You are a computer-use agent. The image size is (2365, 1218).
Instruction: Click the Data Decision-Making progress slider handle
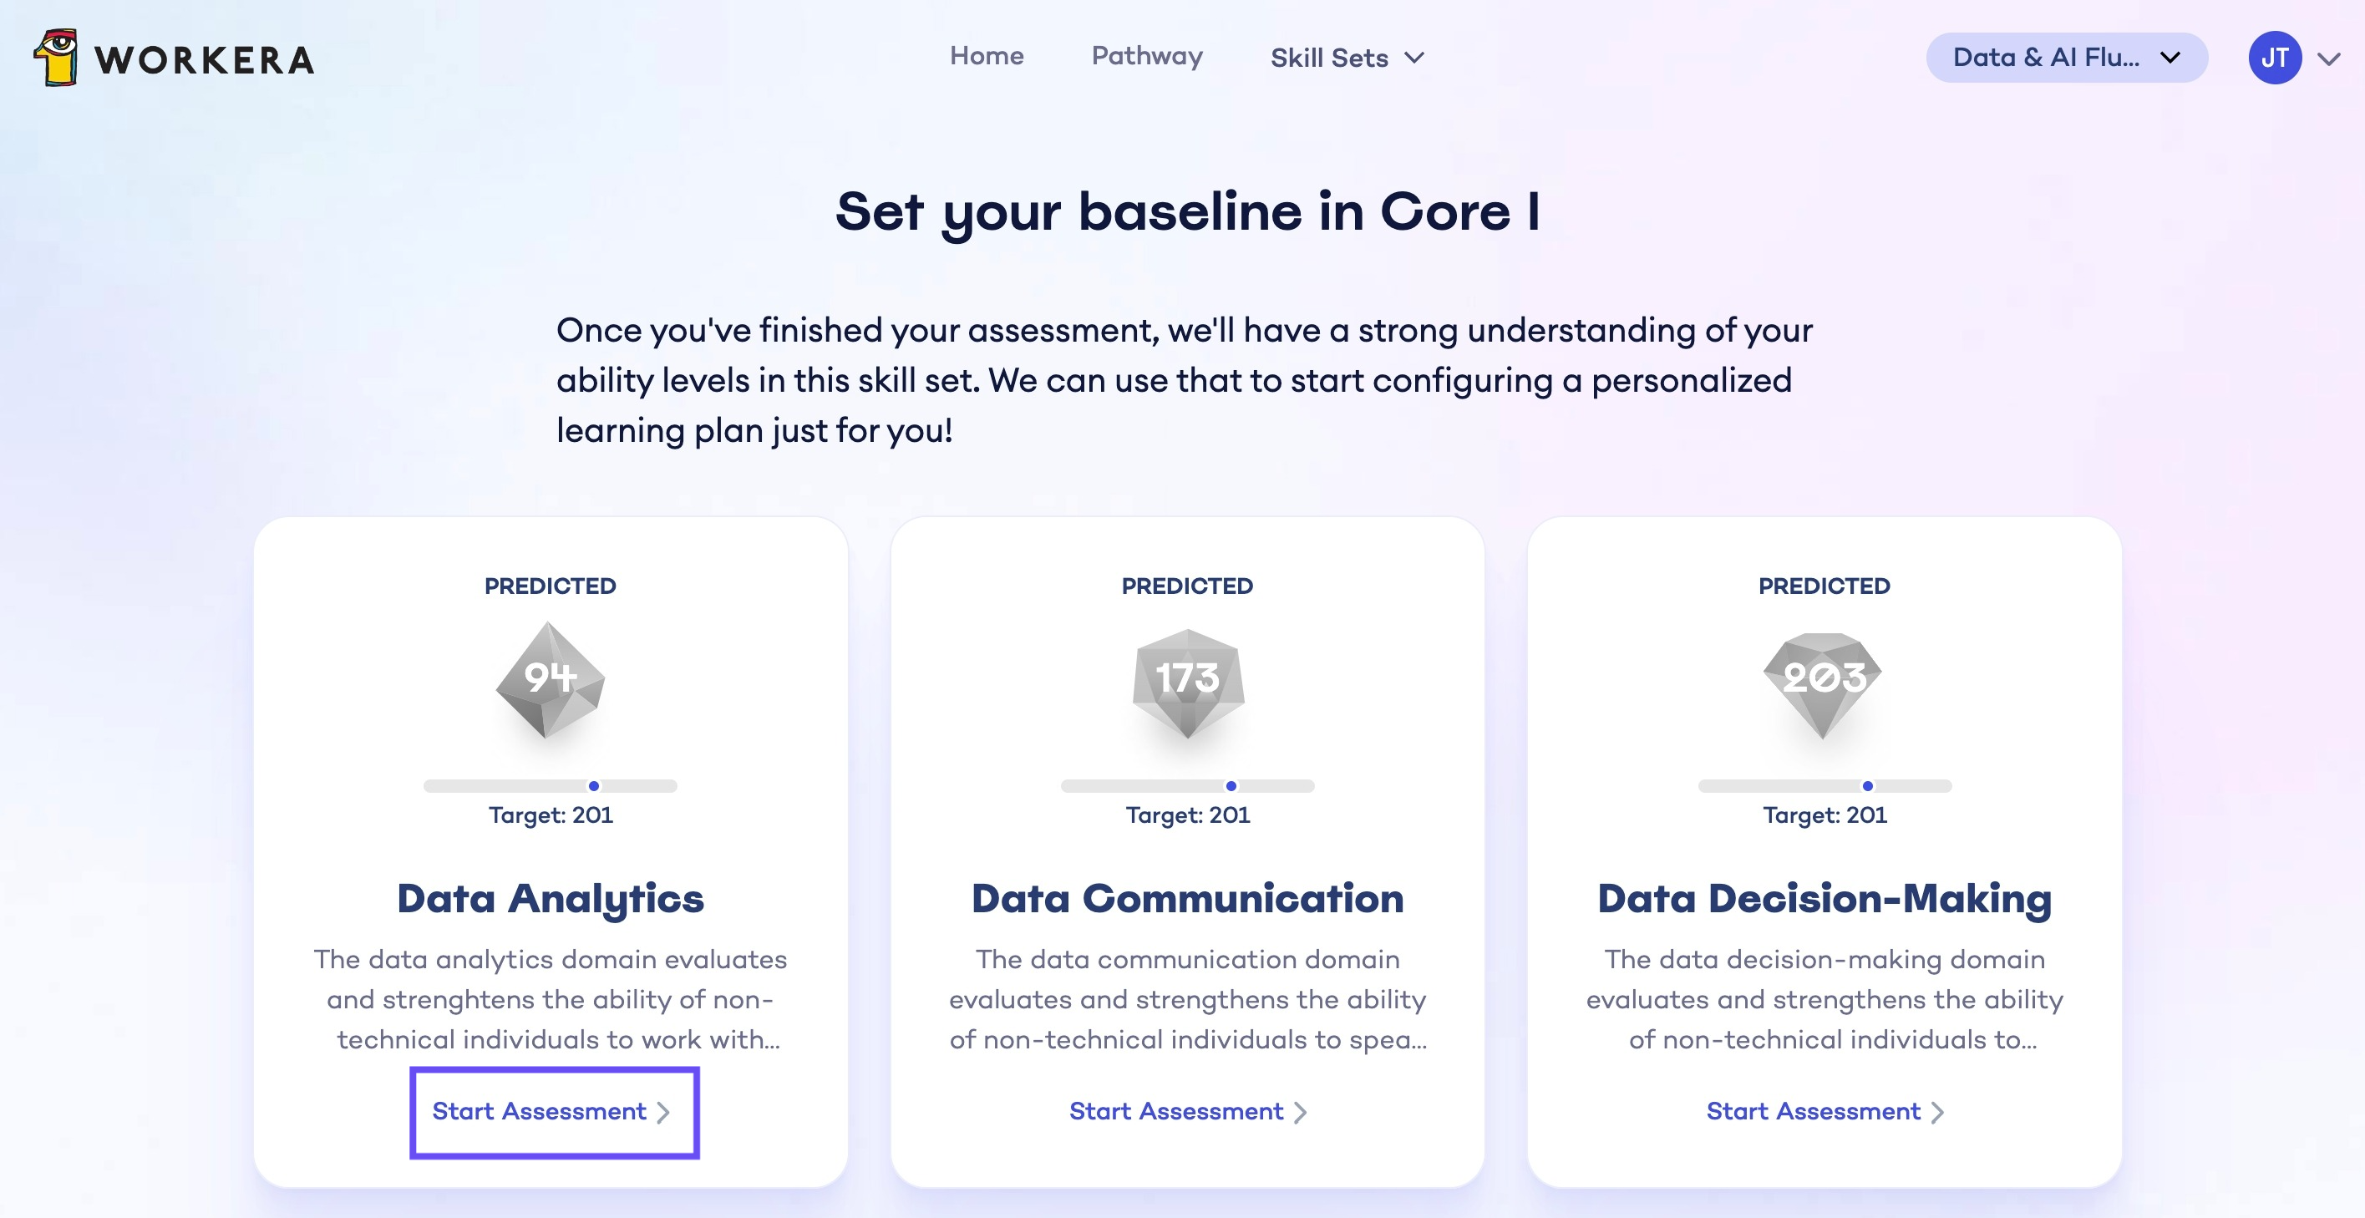coord(1867,786)
